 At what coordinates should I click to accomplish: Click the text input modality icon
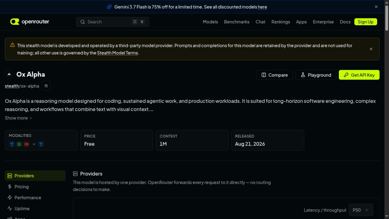click(12, 144)
